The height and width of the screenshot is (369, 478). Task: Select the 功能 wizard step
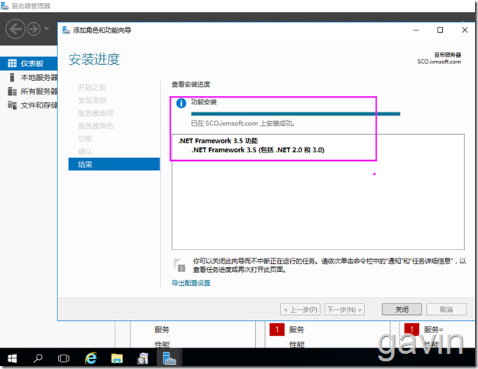tap(85, 139)
